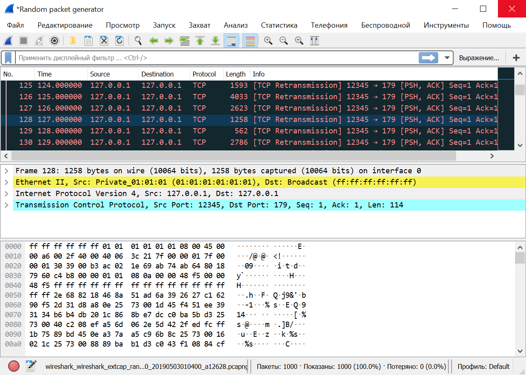Screen dimensions: 526x375
Task: Toggle packet list colorization
Action: [x=250, y=41]
